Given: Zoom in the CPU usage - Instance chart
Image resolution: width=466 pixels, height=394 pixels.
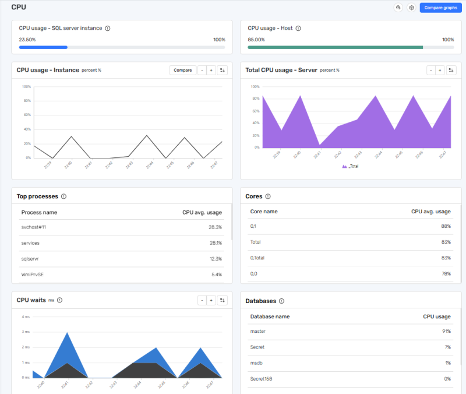Looking at the screenshot, I should point(211,70).
